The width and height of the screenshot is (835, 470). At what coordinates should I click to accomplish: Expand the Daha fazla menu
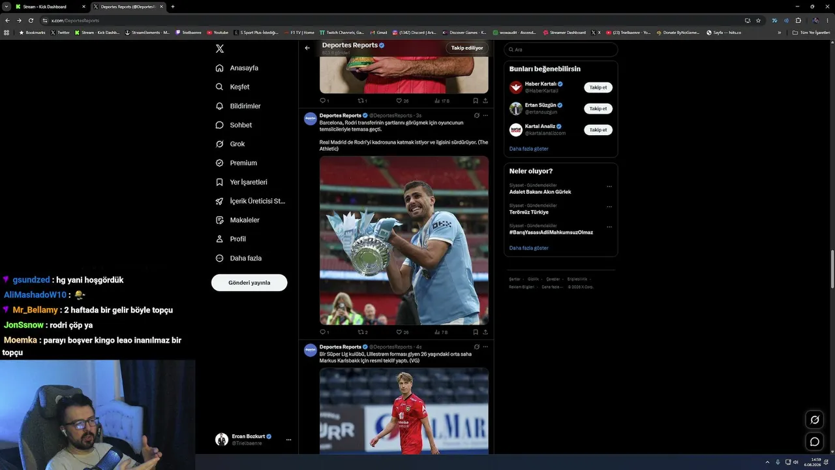coord(239,258)
